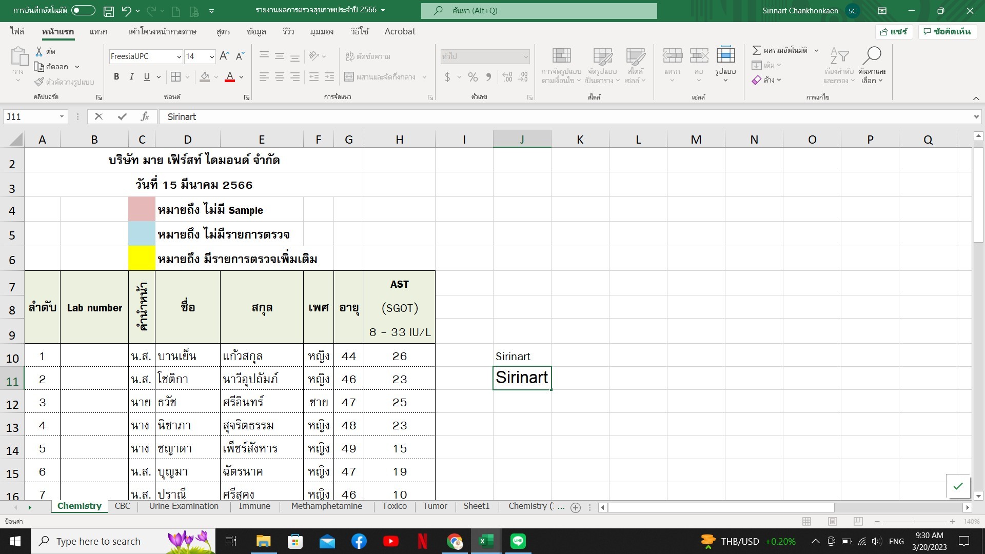
Task: Click the Percent style icon
Action: (x=472, y=77)
